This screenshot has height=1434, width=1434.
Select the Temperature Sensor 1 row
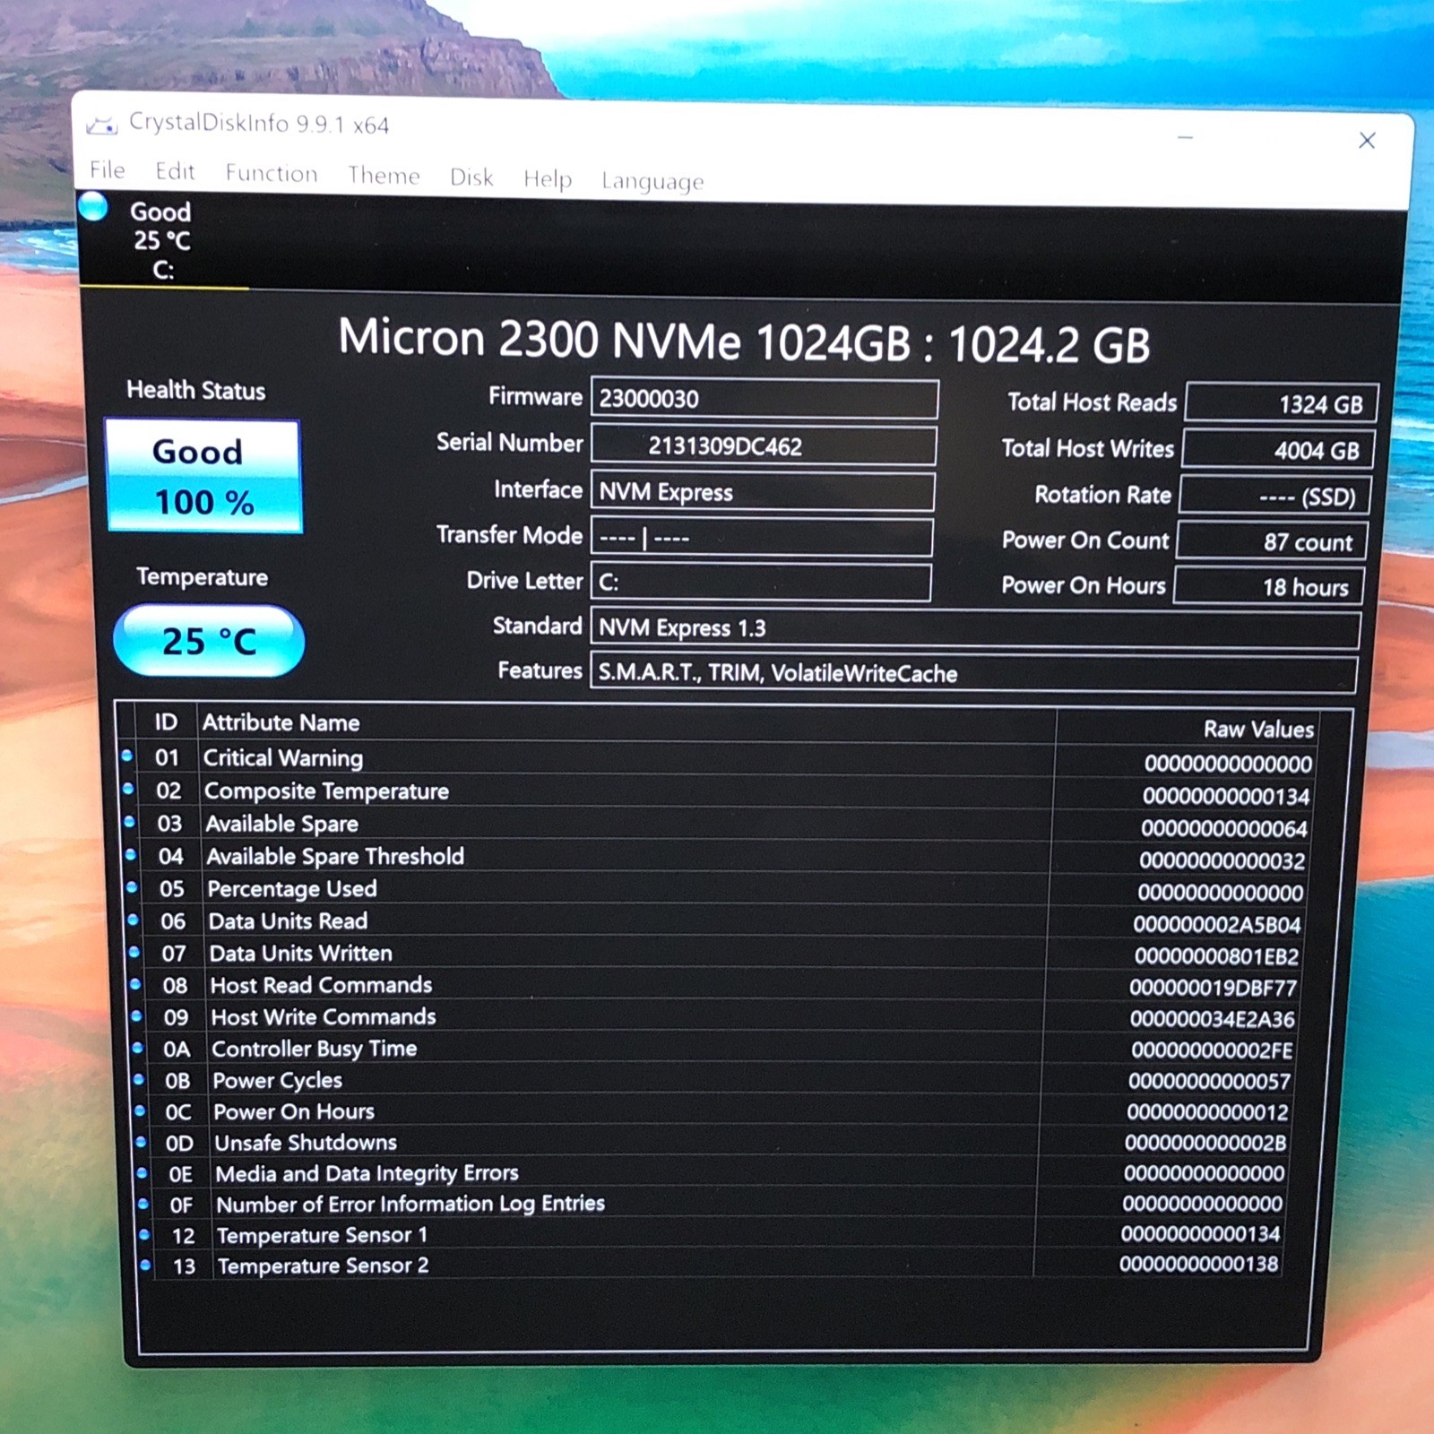[x=715, y=1234]
